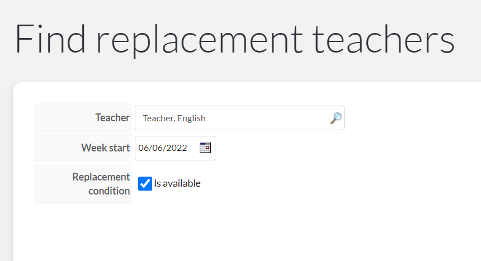Click the "Is available" checkbox label

177,183
